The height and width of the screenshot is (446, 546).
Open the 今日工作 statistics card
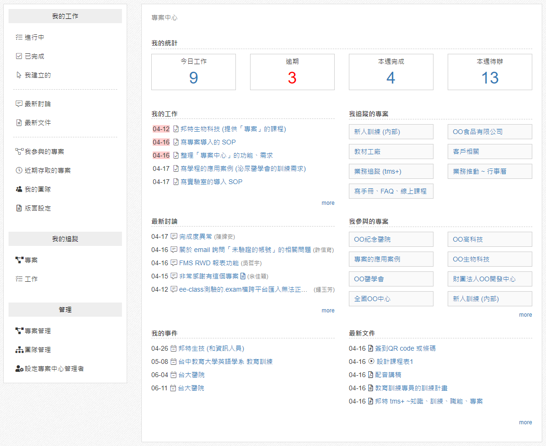(x=193, y=72)
